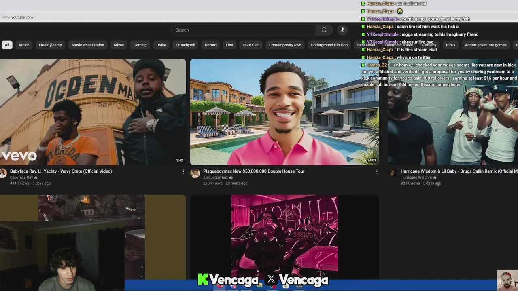Play Plaqueboymax Double House Tour thumbnail
This screenshot has width=518, height=291.
tap(284, 112)
